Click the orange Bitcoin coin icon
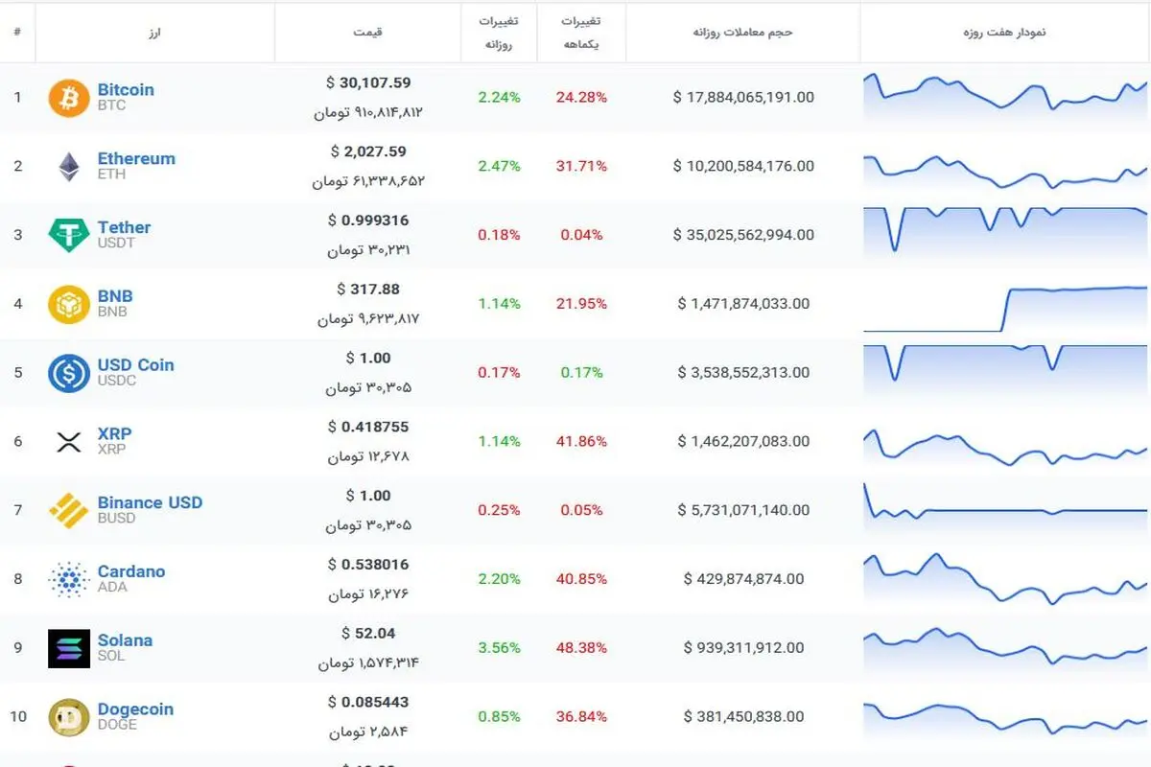 [69, 98]
